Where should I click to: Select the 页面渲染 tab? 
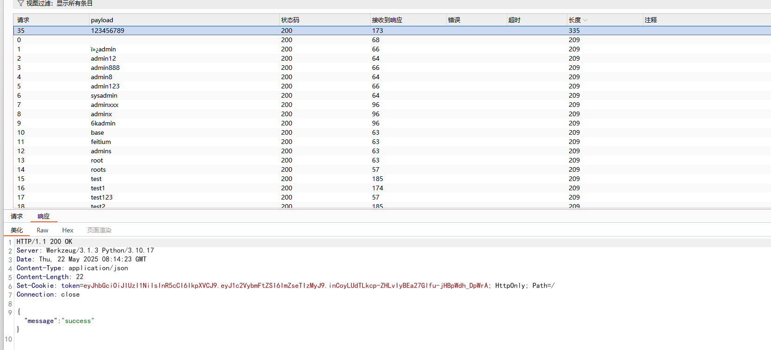pyautogui.click(x=99, y=230)
